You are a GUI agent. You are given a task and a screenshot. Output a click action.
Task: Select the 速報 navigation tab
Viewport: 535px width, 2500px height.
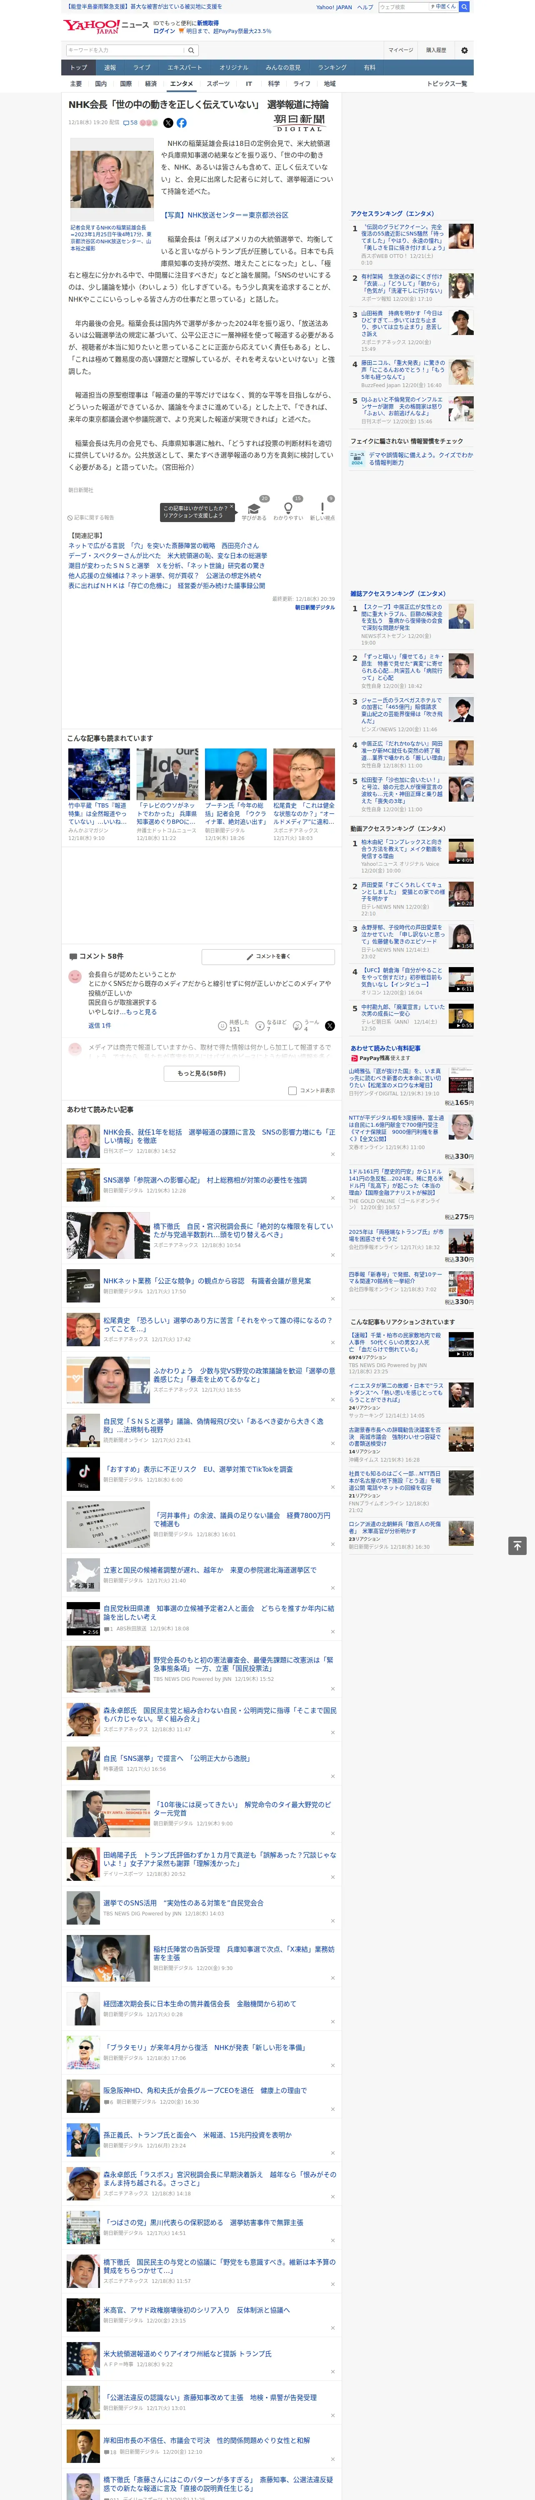point(110,68)
